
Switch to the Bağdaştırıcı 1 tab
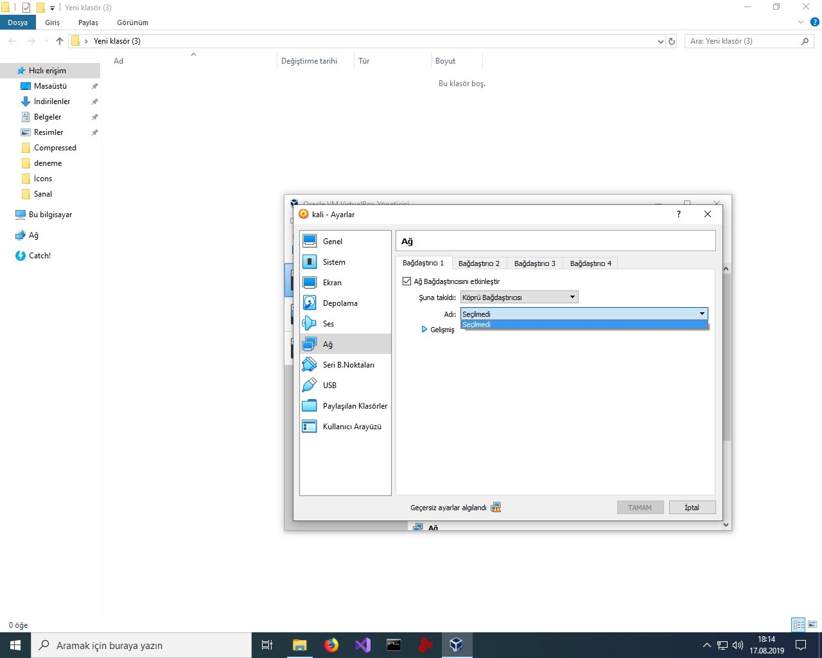423,263
